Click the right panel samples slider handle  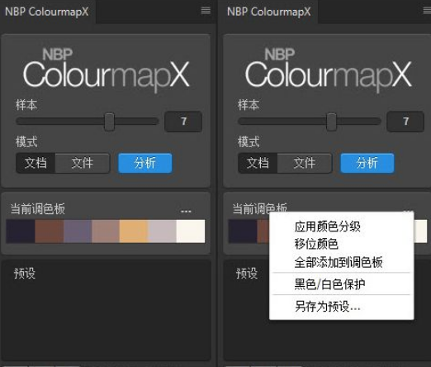click(x=331, y=122)
